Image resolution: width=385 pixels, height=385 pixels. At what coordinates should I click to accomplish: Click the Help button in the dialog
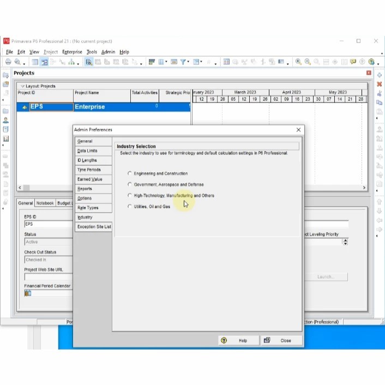[239, 340]
